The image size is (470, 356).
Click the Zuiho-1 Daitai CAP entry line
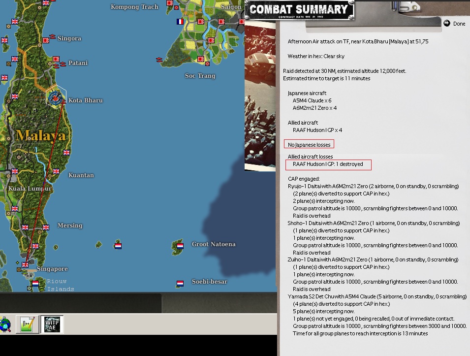[x=373, y=259]
